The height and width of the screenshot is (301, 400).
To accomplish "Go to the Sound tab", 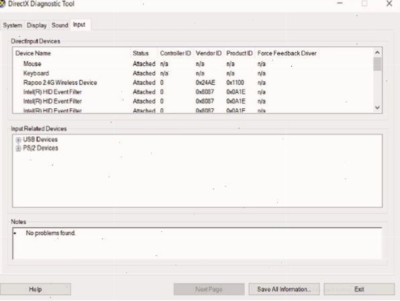I will click(x=60, y=26).
